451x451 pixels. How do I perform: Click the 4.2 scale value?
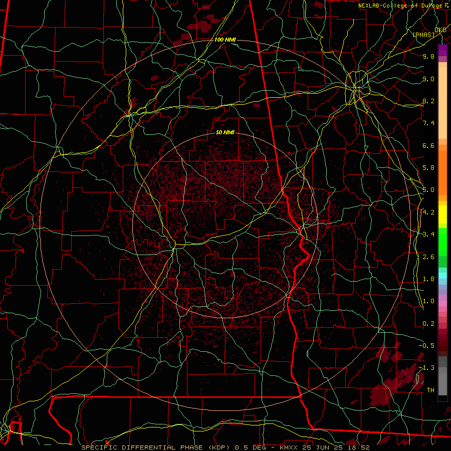[428, 212]
